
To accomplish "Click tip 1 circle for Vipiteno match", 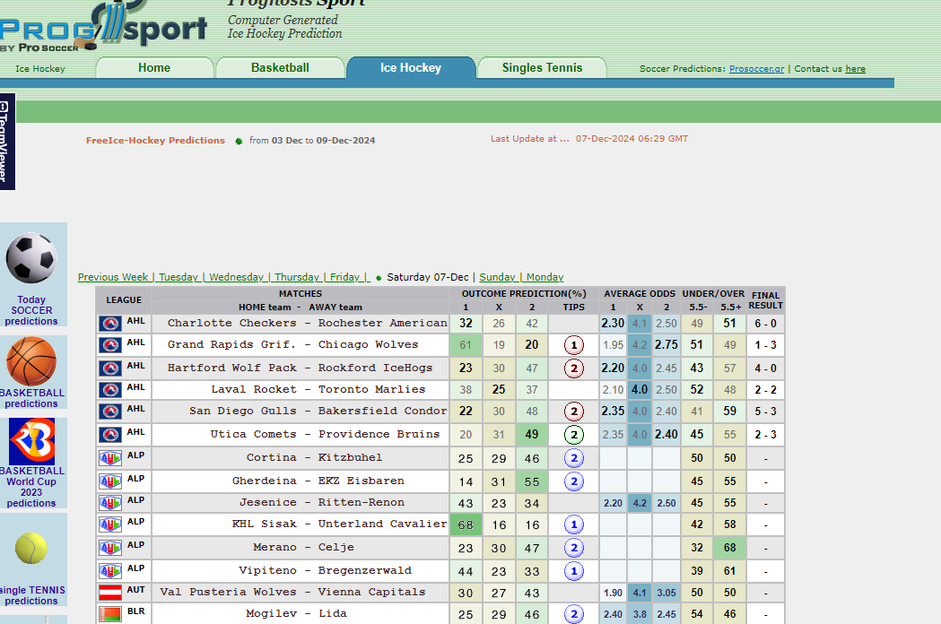I will [574, 571].
